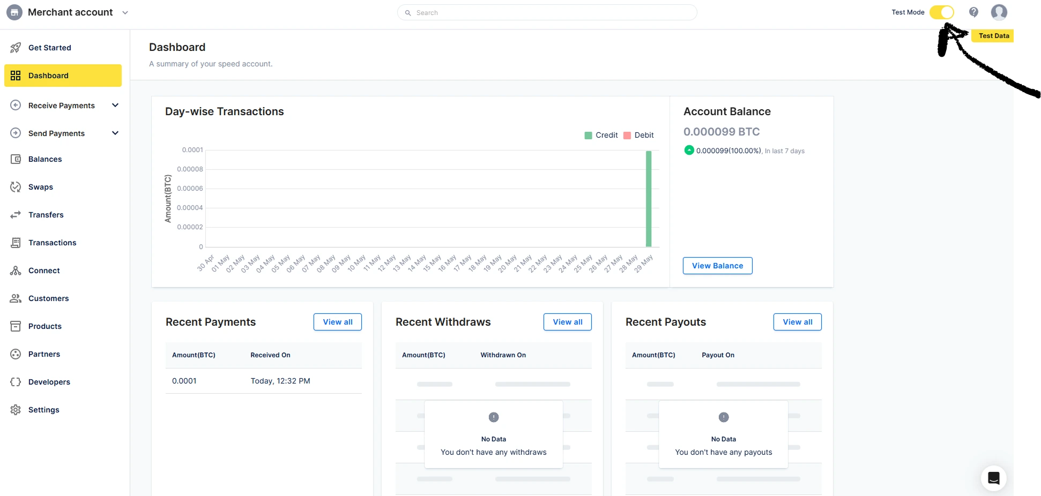Click the Developers curly braces icon
1041x496 pixels.
[16, 382]
